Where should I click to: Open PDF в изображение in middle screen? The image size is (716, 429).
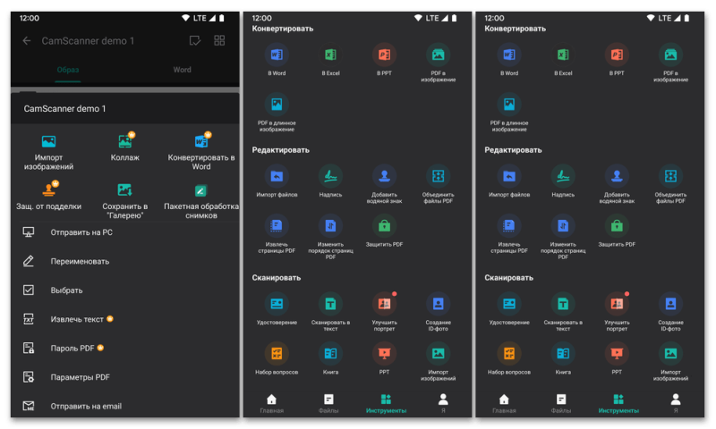(x=438, y=63)
